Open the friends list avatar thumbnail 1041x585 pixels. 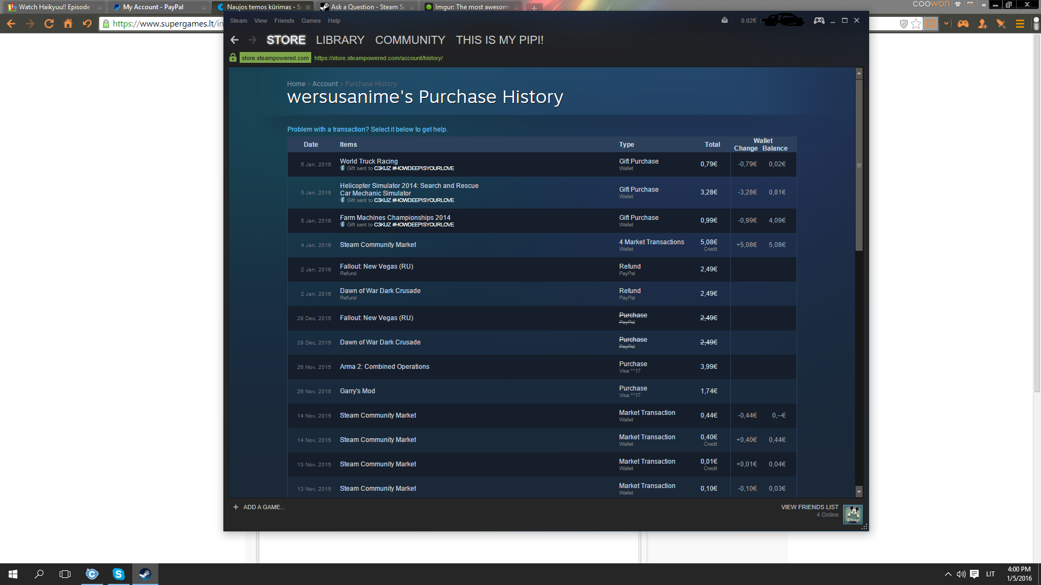pos(853,514)
